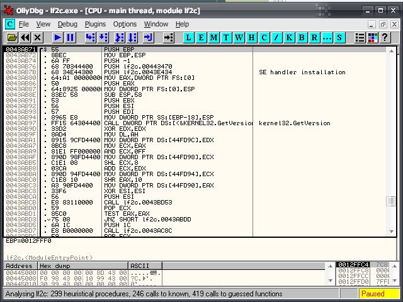The image size is (403, 302).
Task: Show Source with S button
Action: (x=339, y=38)
